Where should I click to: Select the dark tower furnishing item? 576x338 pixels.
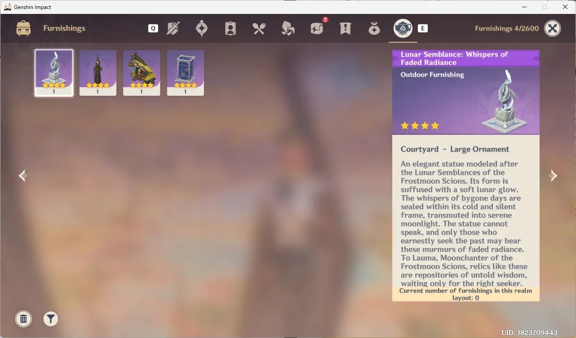click(x=98, y=73)
